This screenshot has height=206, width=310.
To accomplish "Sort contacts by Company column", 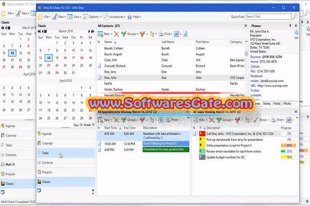I will tap(237, 42).
